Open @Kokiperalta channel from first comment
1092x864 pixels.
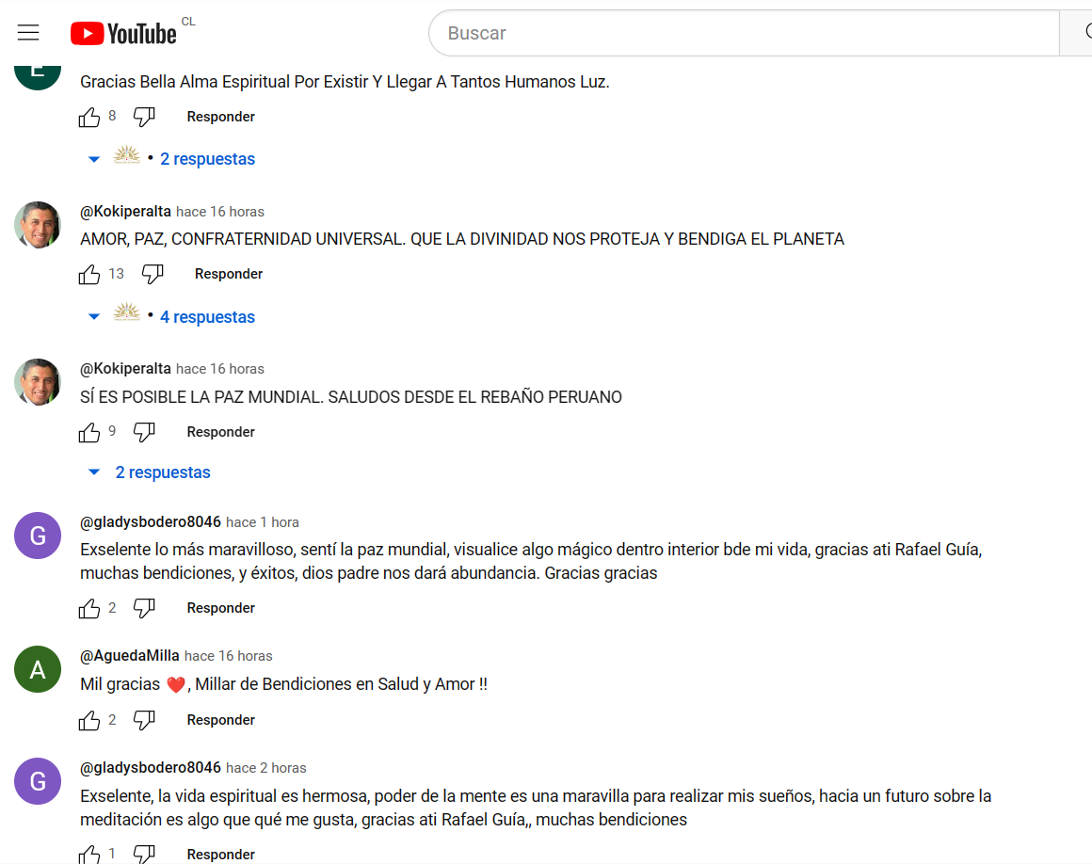coord(125,211)
